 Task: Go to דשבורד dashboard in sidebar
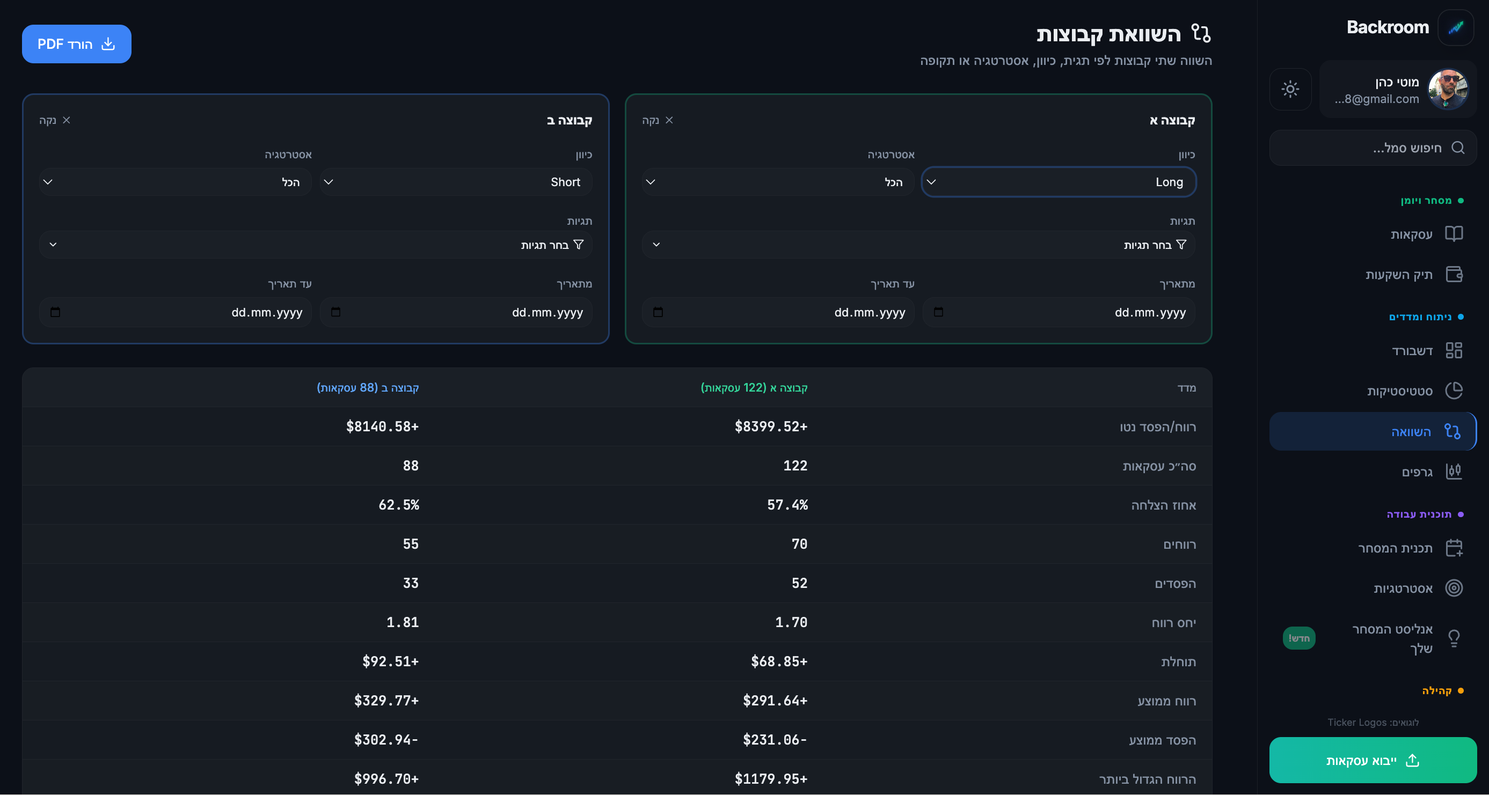click(1373, 351)
